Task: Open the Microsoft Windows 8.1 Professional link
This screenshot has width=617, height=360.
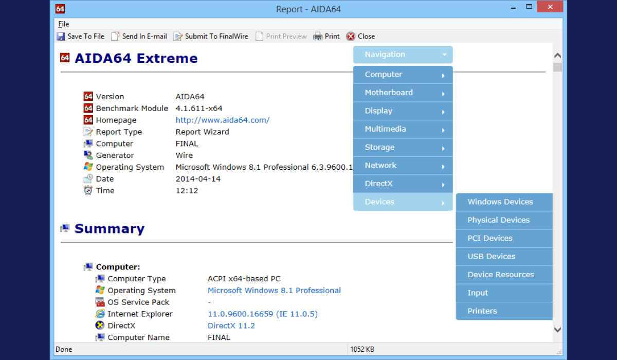Action: [x=274, y=290]
